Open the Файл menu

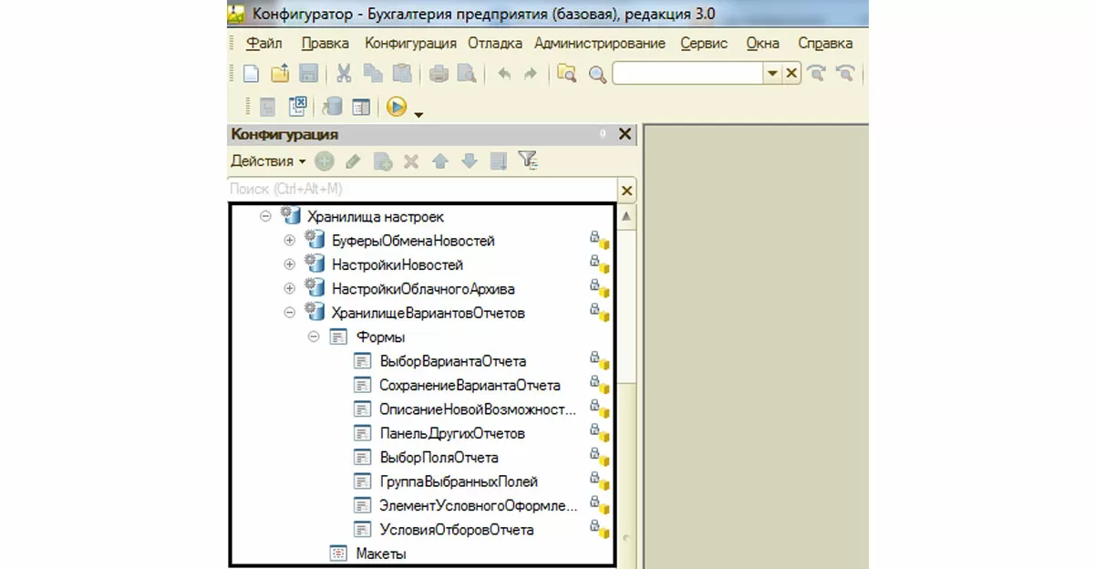point(263,43)
